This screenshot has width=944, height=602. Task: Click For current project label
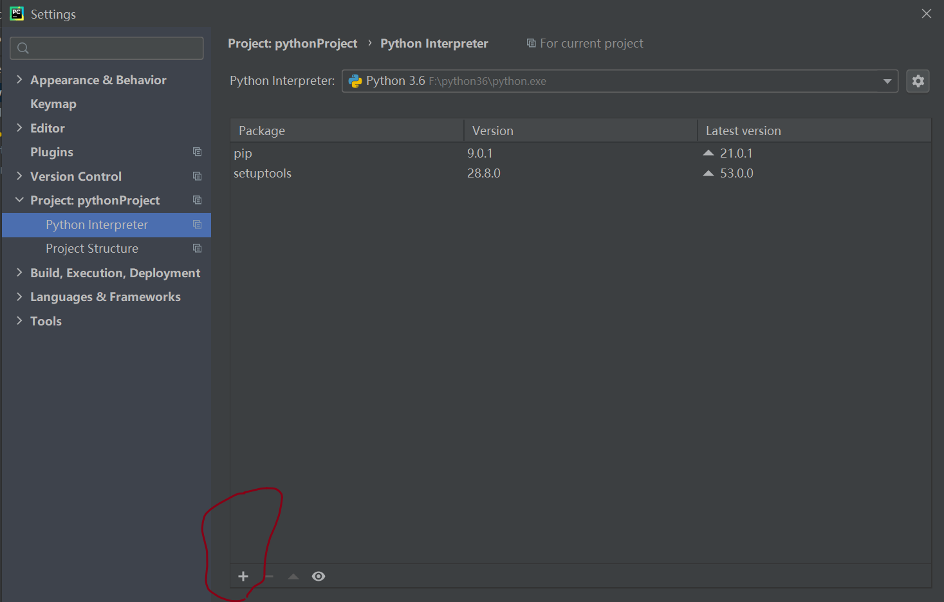coord(591,43)
